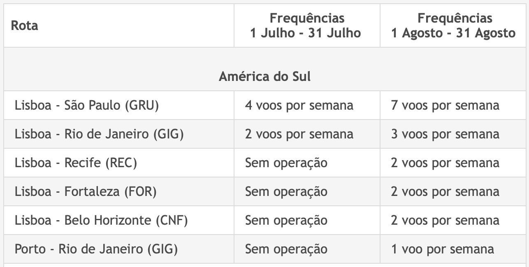Select the Julho frequencies column header
Screen dimensions: 529x267
pos(307,25)
